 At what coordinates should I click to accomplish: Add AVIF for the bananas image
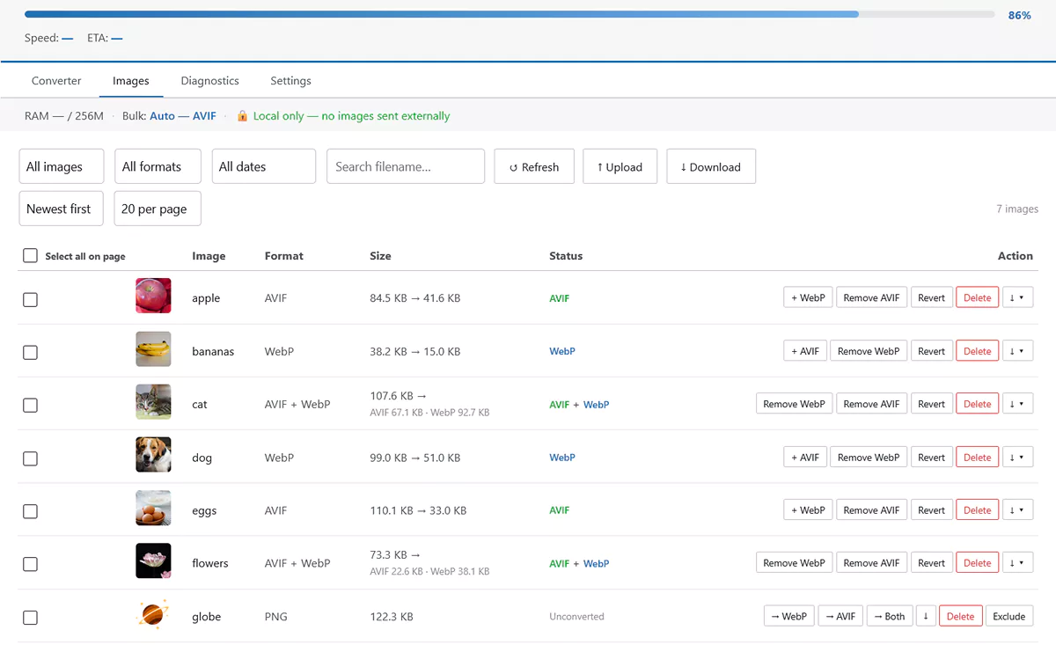click(805, 351)
